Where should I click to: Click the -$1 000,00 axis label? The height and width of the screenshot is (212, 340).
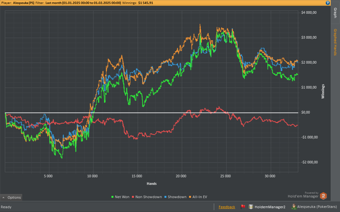[x=309, y=137]
